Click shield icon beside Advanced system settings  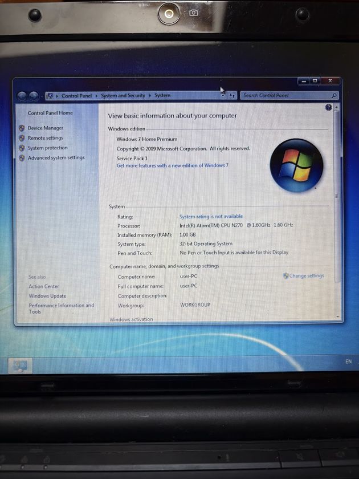pos(22,158)
